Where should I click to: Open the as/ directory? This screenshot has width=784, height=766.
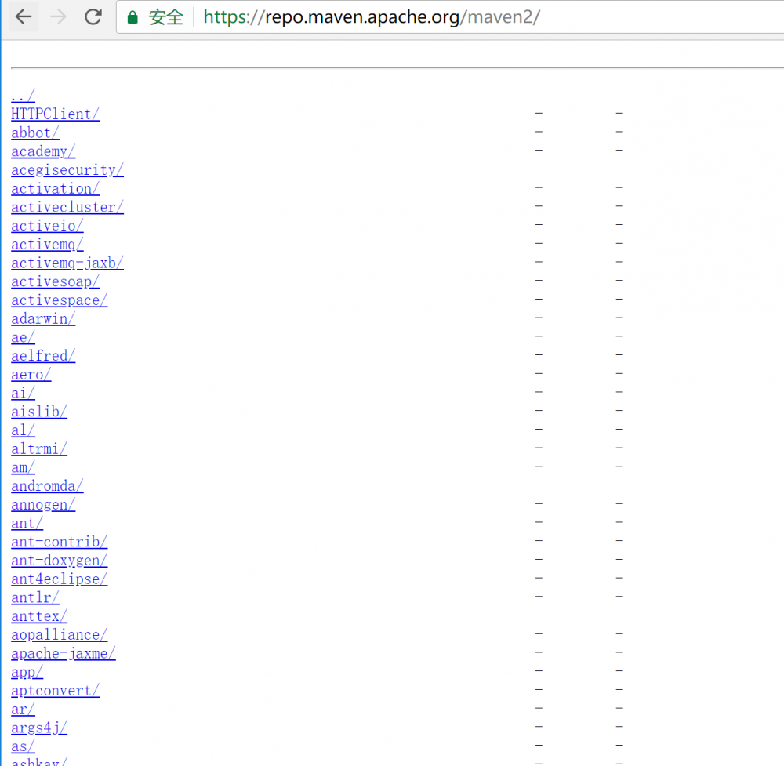(x=23, y=746)
